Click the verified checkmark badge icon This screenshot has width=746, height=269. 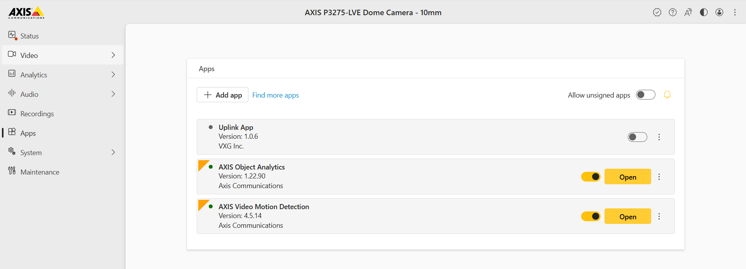coord(657,12)
